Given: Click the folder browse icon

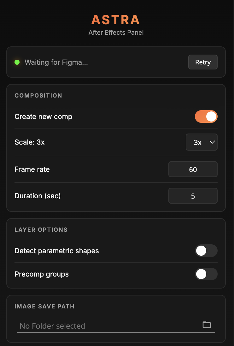Looking at the screenshot, I should 207,325.
